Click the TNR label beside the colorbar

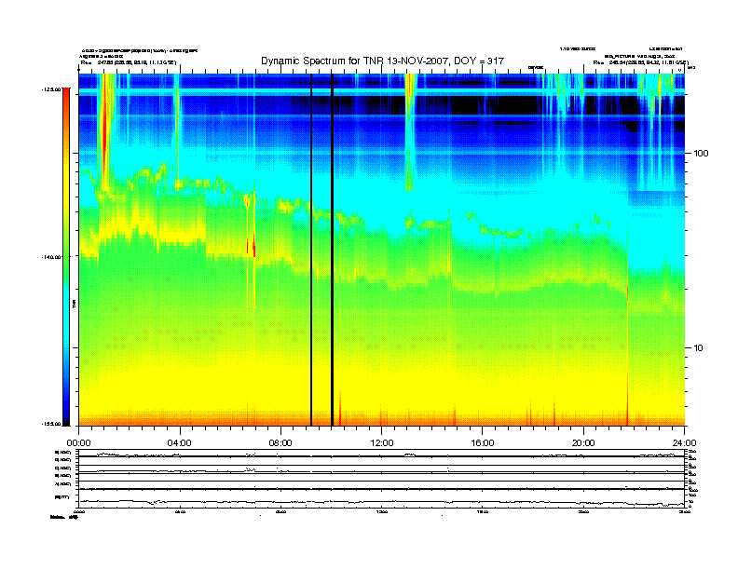pyautogui.click(x=74, y=304)
